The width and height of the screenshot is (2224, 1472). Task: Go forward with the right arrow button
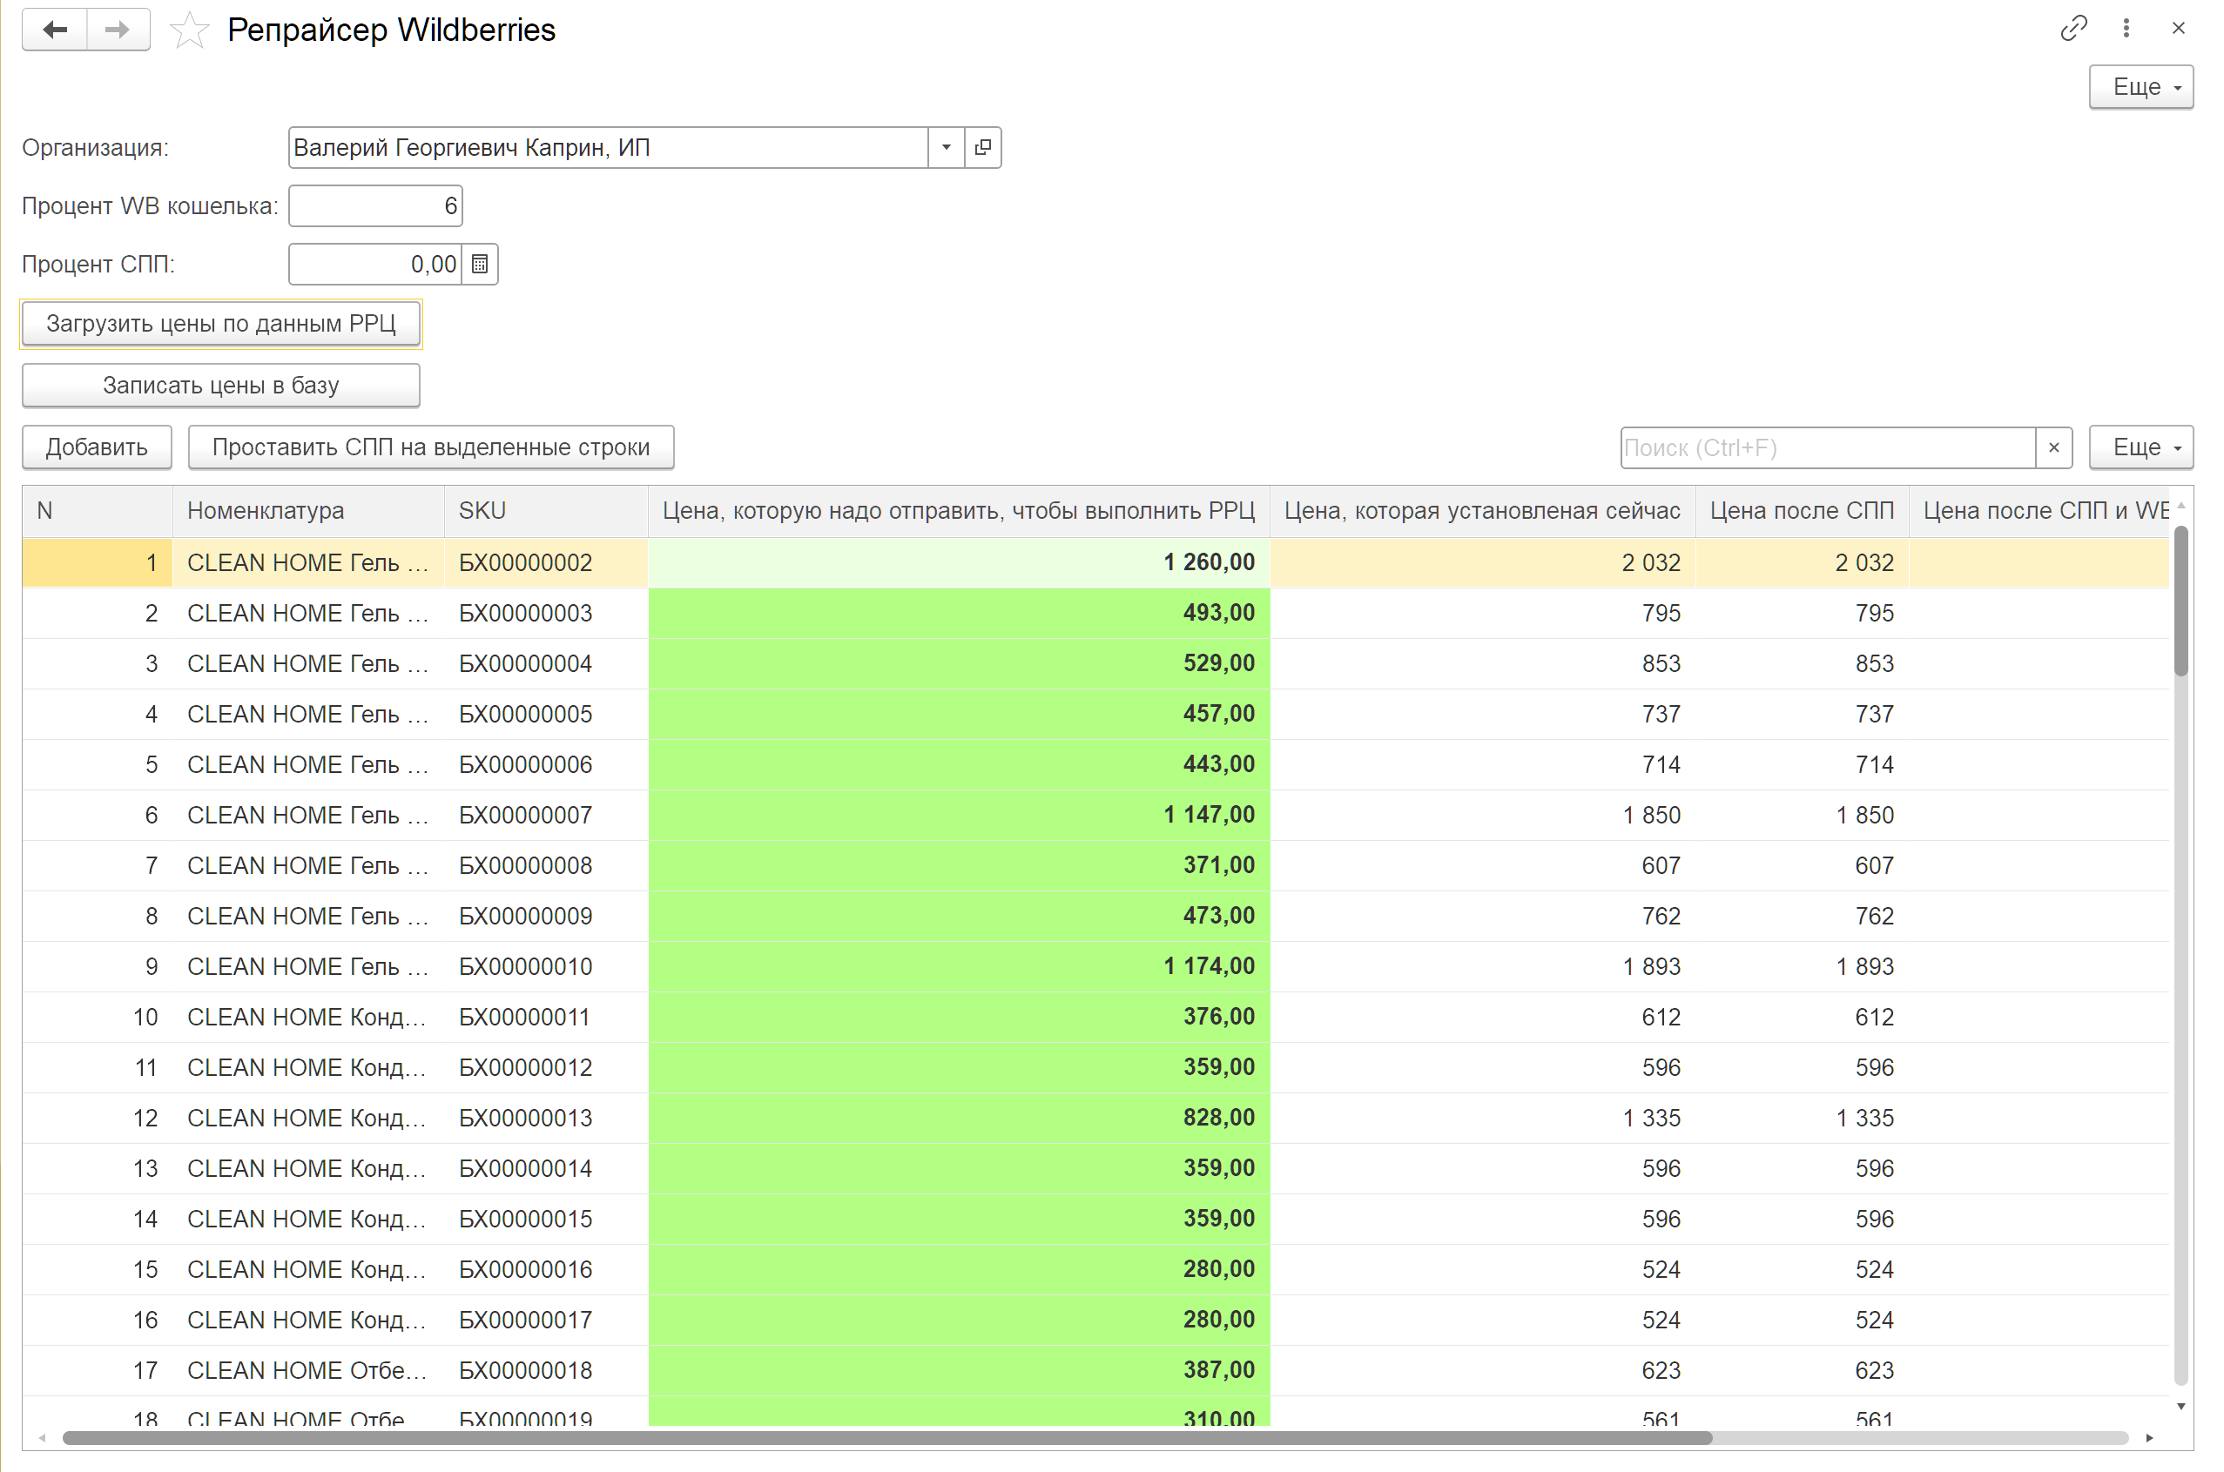coord(118,30)
